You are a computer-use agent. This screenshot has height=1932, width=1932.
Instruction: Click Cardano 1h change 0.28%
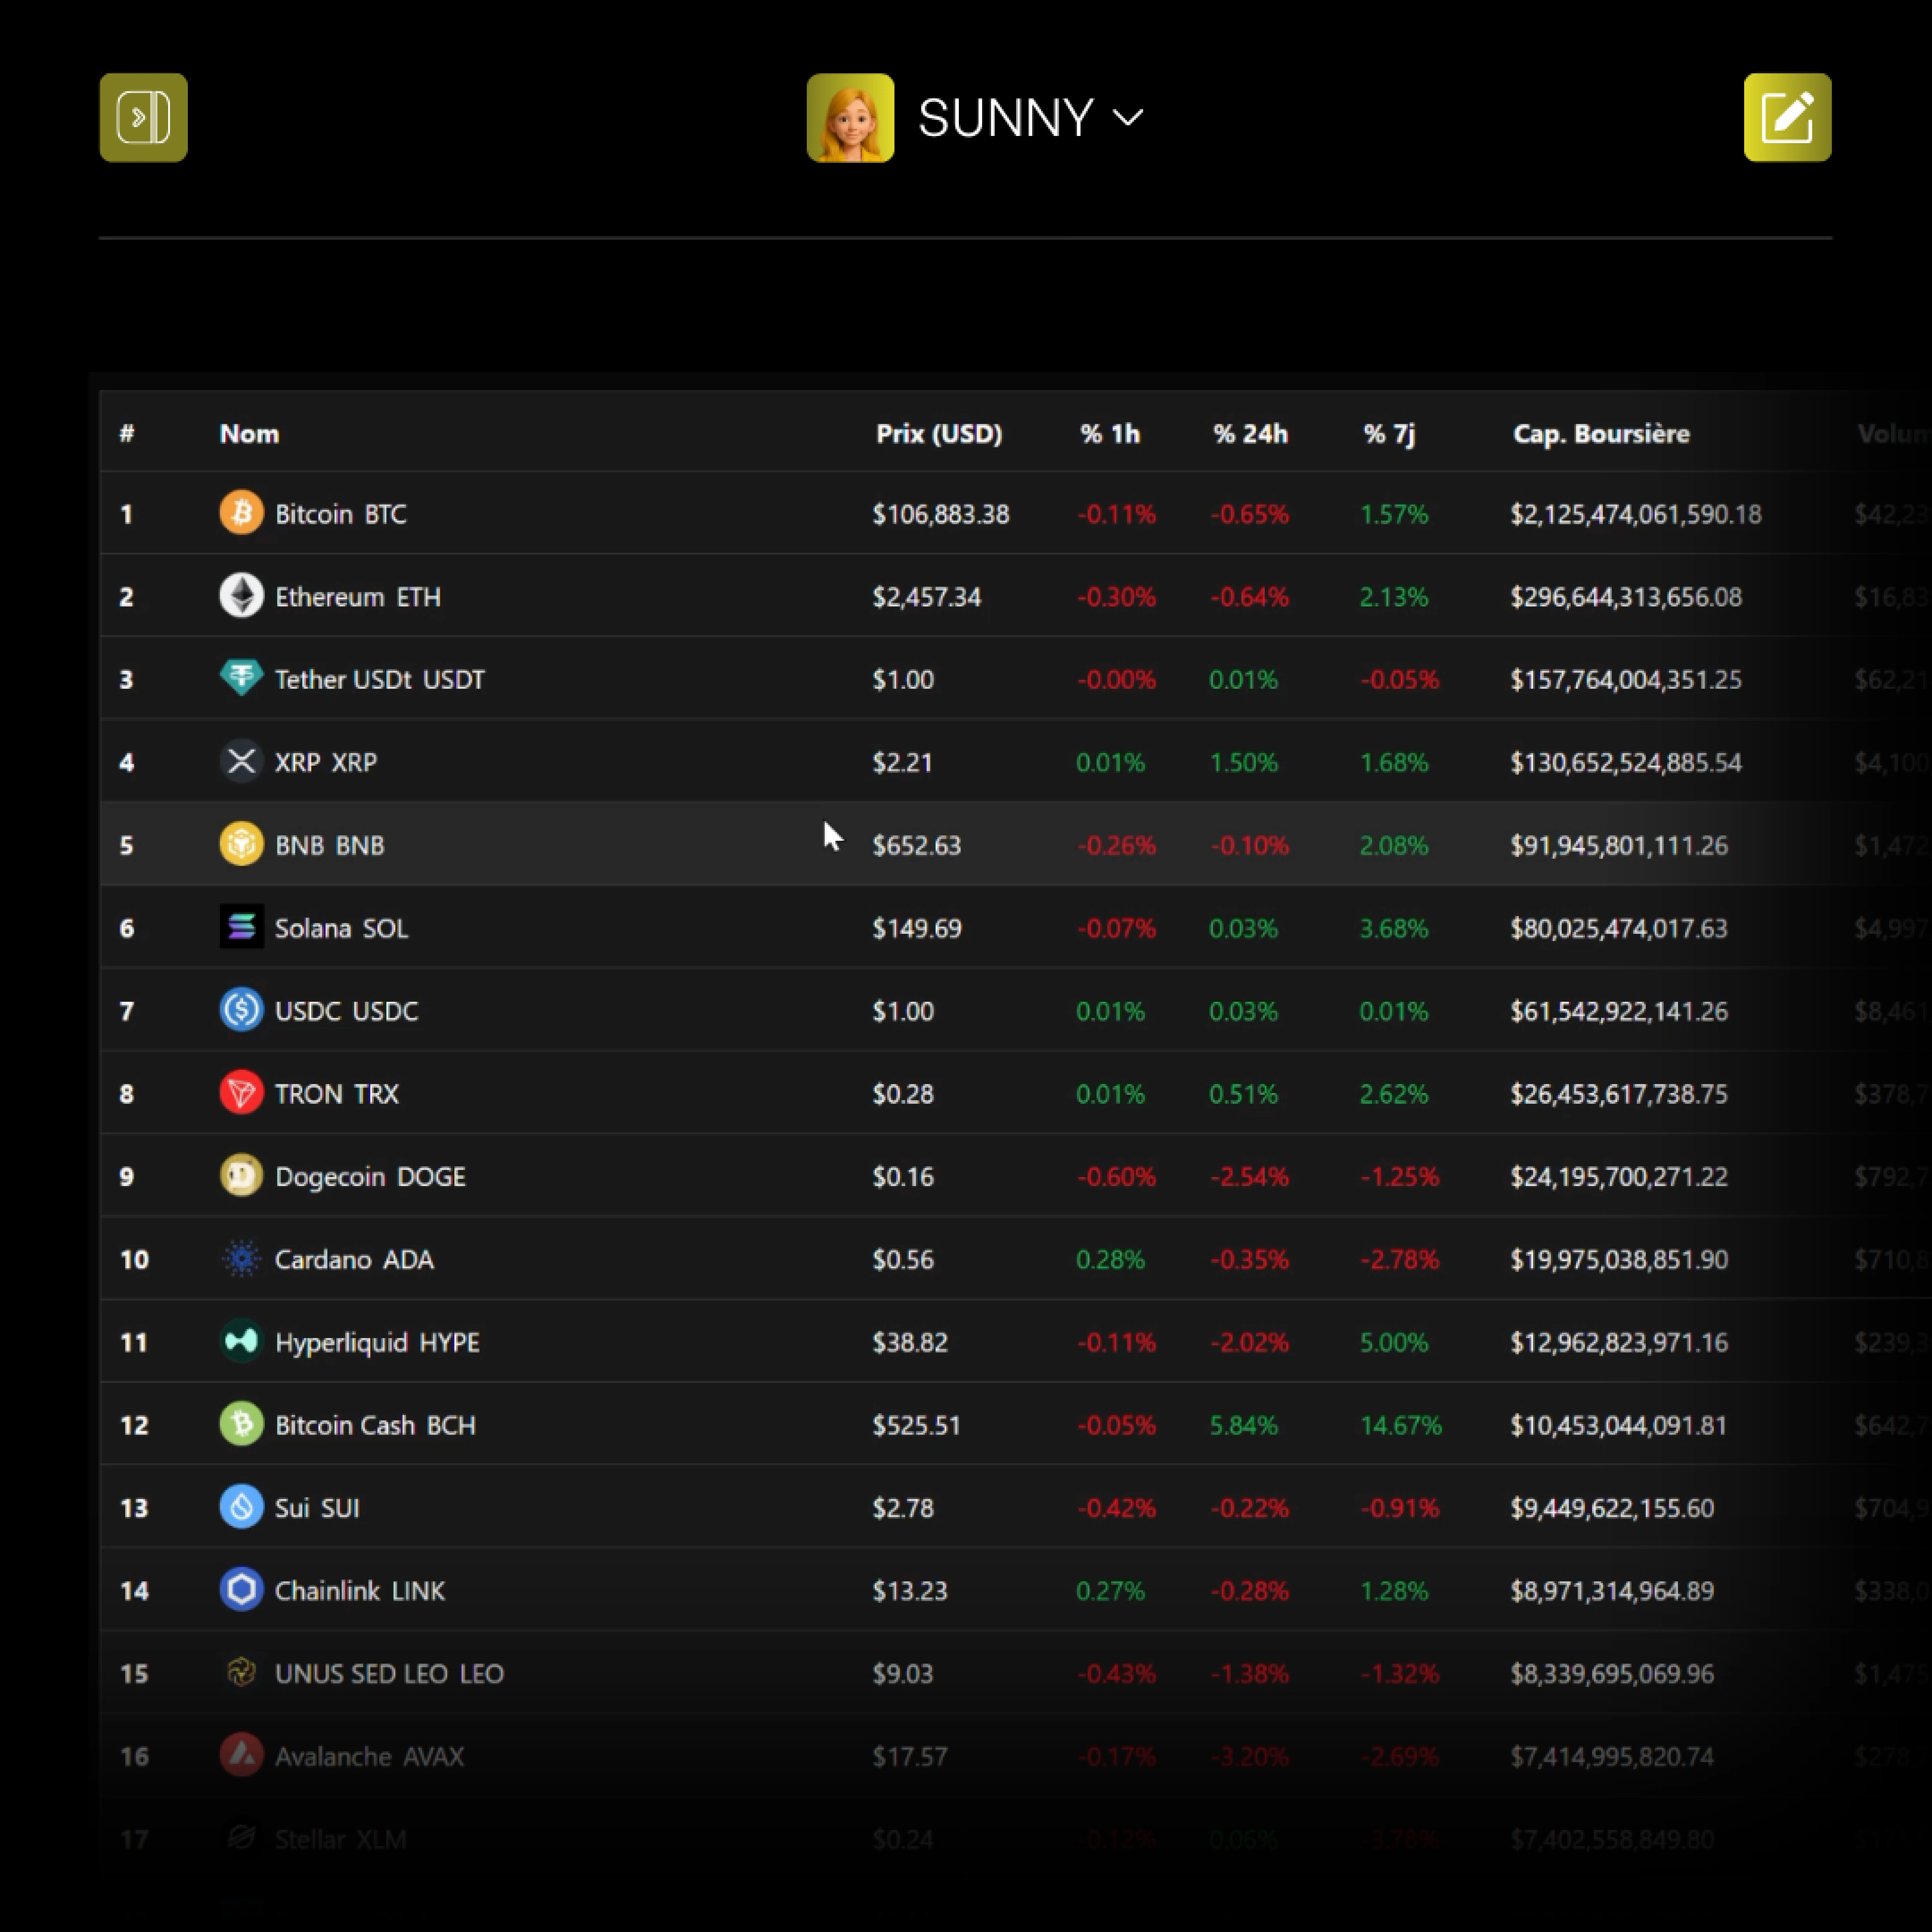(x=1110, y=1259)
